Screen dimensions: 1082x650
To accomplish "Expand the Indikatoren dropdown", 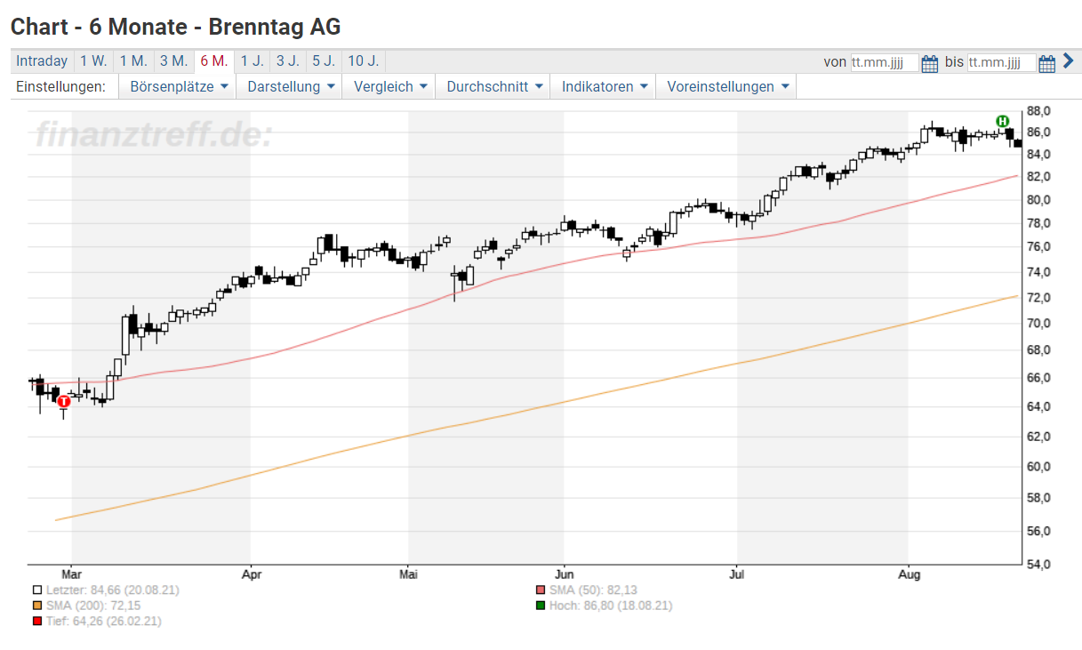I will point(604,86).
